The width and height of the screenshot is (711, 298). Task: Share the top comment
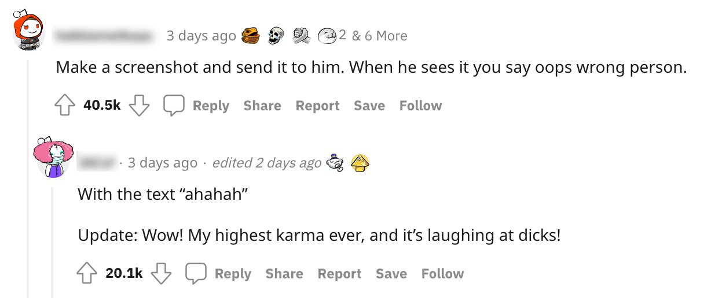(262, 106)
